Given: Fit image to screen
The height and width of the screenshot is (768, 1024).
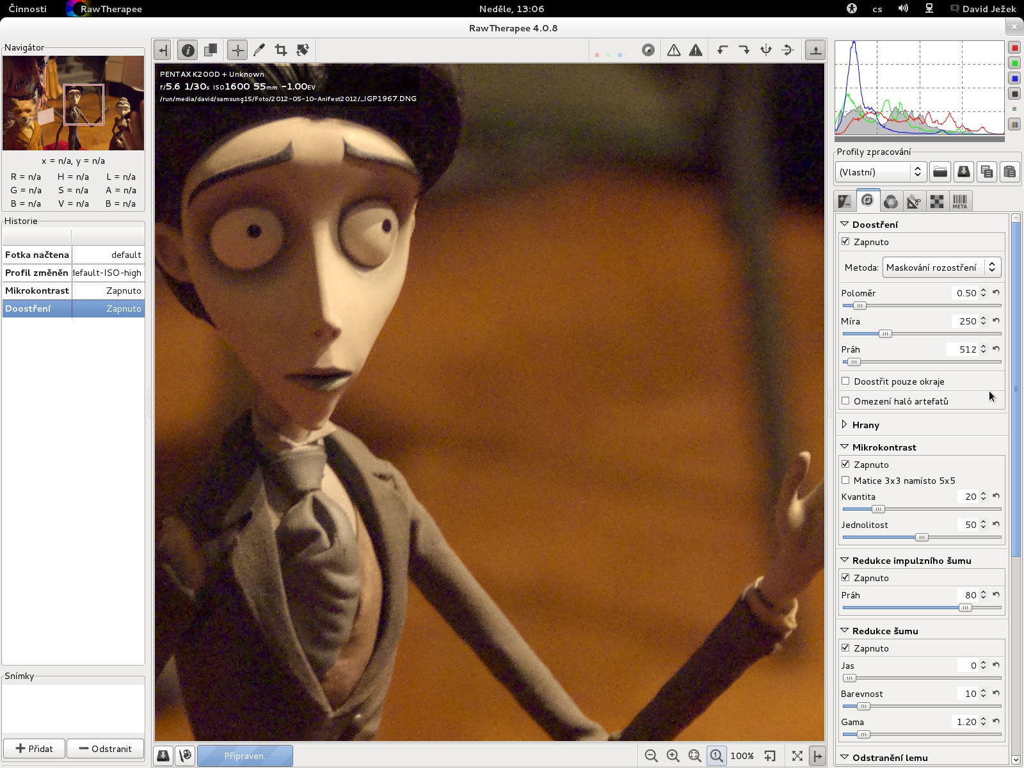Looking at the screenshot, I should pyautogui.click(x=694, y=756).
